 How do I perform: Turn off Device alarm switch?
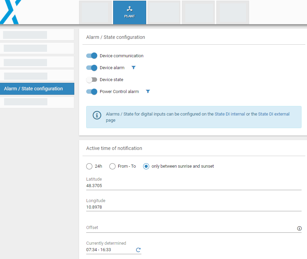(92, 68)
